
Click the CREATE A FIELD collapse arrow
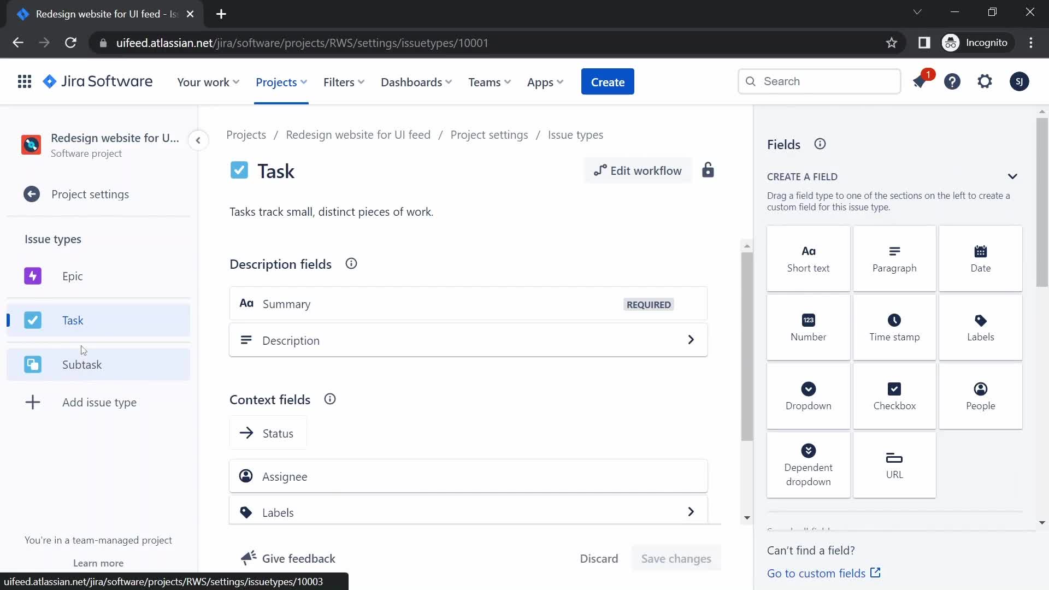(x=1013, y=176)
